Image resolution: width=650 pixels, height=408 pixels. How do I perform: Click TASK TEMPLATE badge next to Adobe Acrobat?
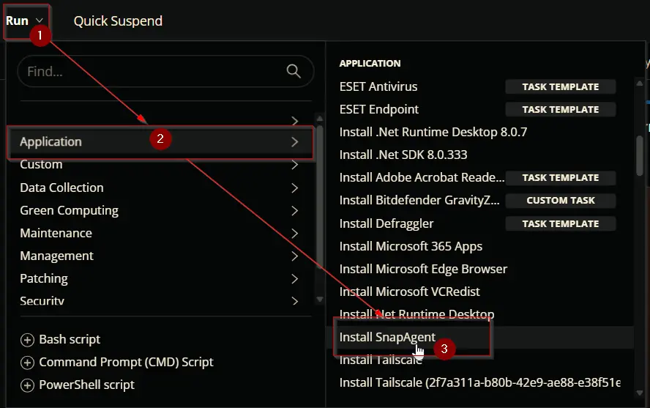[x=561, y=178]
